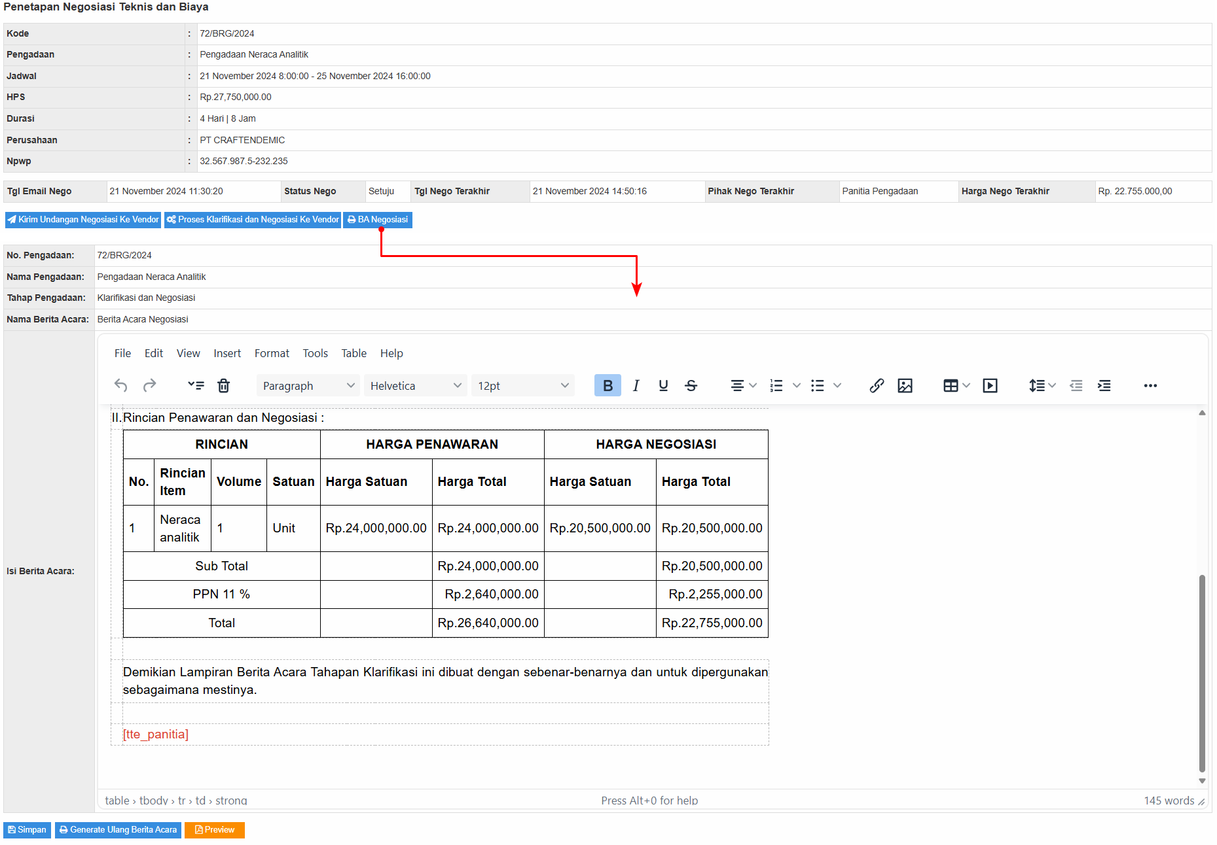
Task: Toggle underline formatting
Action: pos(663,385)
